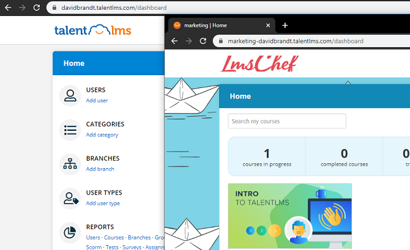Open a new tab in marketing window

click(x=285, y=25)
